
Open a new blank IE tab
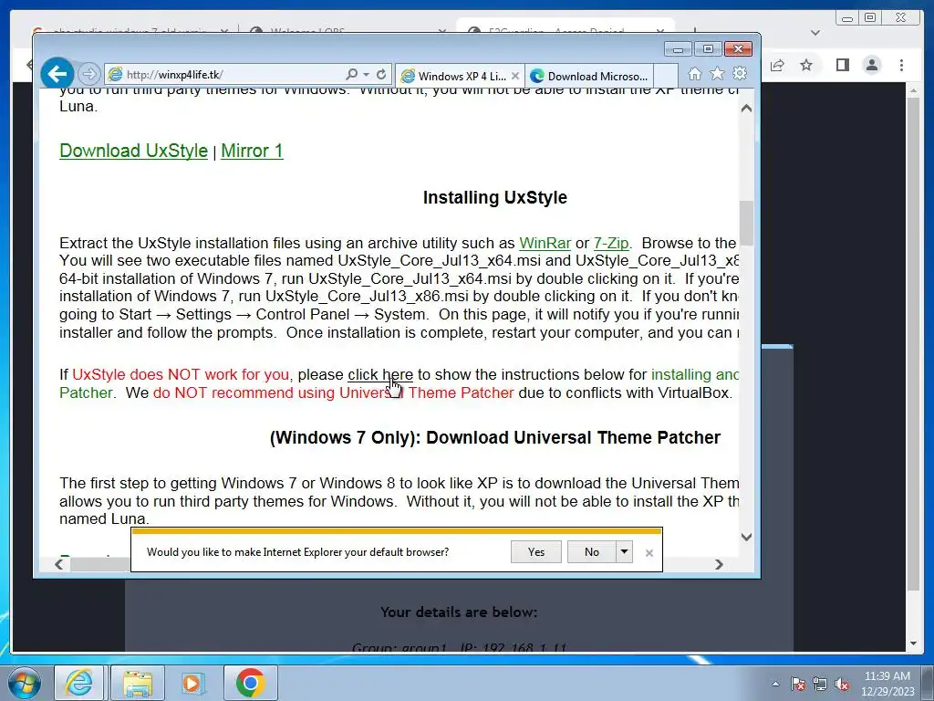(666, 77)
